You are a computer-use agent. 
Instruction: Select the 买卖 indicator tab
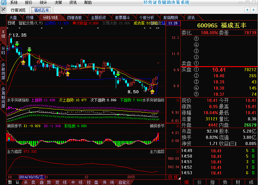click(x=30, y=182)
